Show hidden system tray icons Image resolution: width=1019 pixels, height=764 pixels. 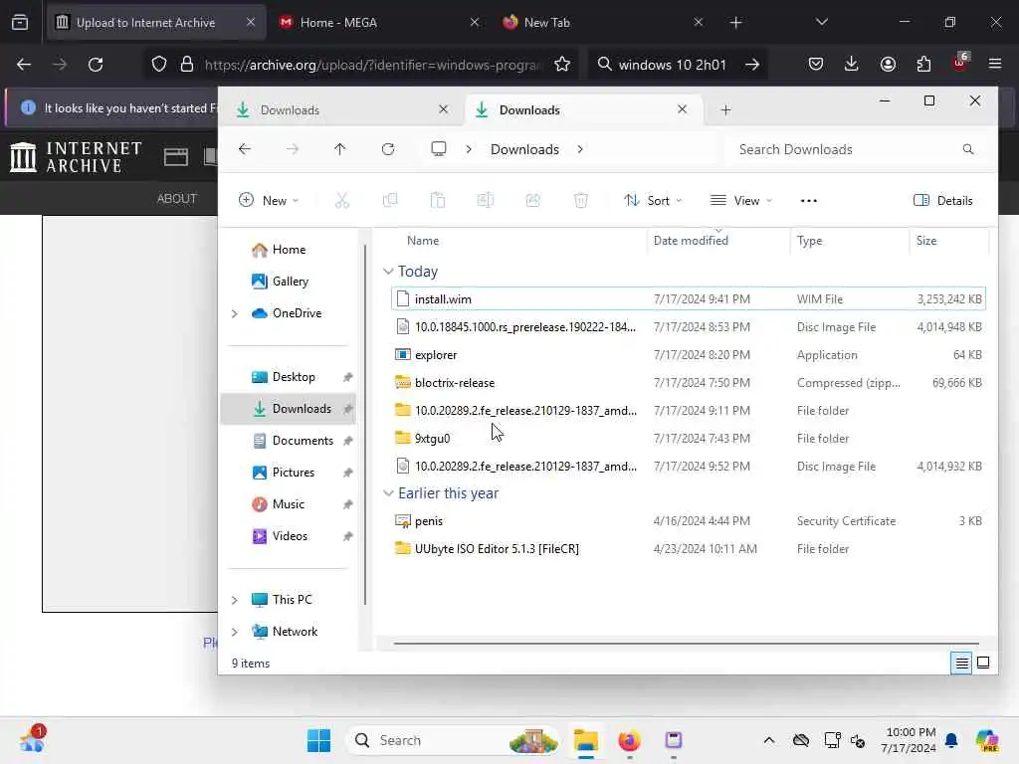pos(769,740)
